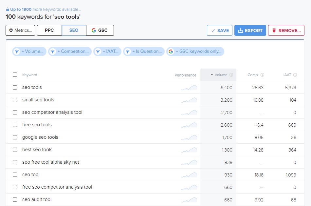
Task: Select keyword text 'google seo tools'
Action: [40, 137]
